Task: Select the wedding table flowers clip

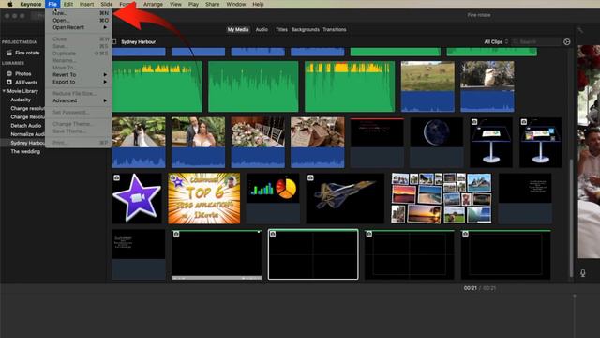Action: coord(258,143)
